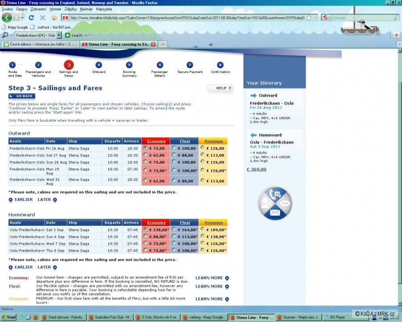The image size is (402, 322).
Task: Click step 5 Booking Summary circle
Action: (129, 65)
